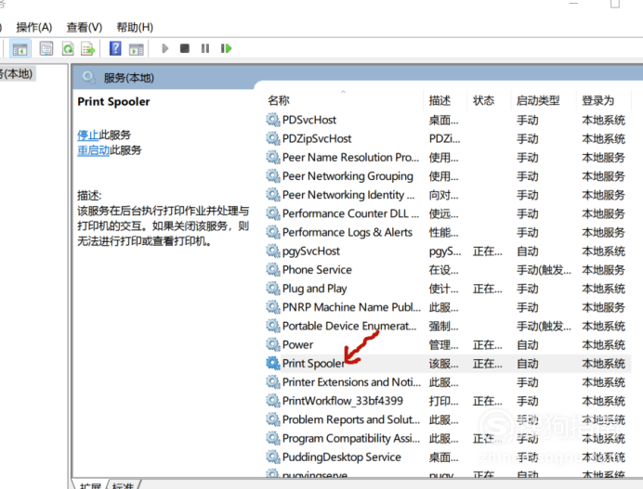Select the Peer Name Resolution Pro... service
Image resolution: width=643 pixels, height=489 pixels.
351,158
